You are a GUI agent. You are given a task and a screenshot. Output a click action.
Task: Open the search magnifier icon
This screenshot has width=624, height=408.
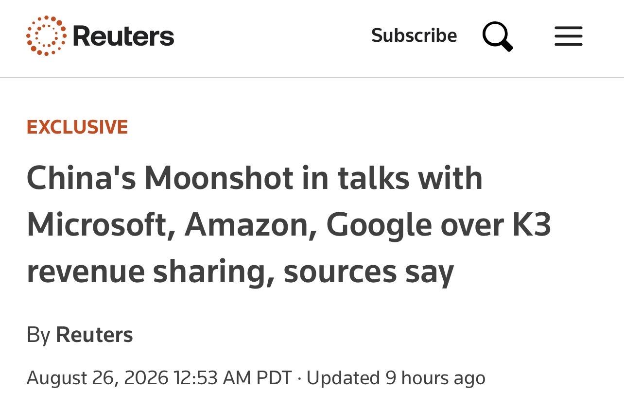point(498,36)
